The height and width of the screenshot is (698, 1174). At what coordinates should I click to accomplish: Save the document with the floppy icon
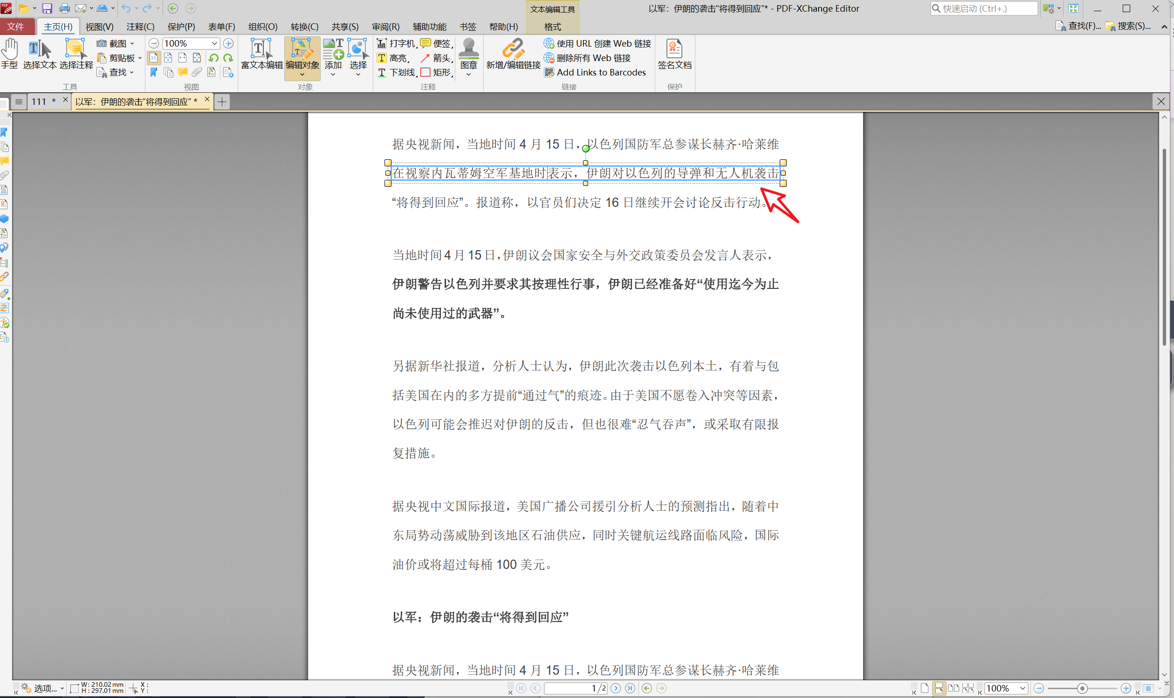pyautogui.click(x=47, y=8)
